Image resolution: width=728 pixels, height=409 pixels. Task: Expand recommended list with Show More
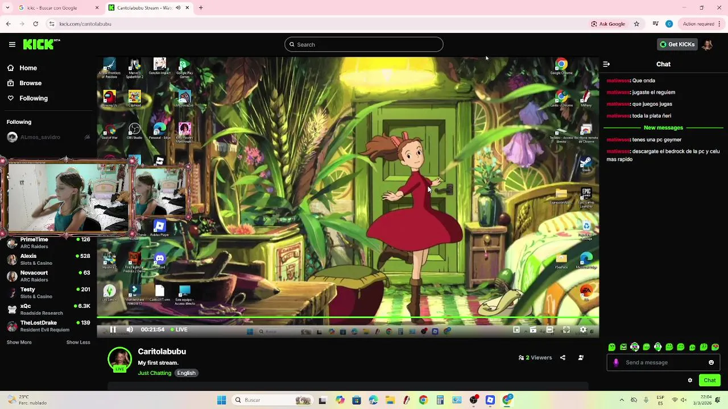[19, 343]
